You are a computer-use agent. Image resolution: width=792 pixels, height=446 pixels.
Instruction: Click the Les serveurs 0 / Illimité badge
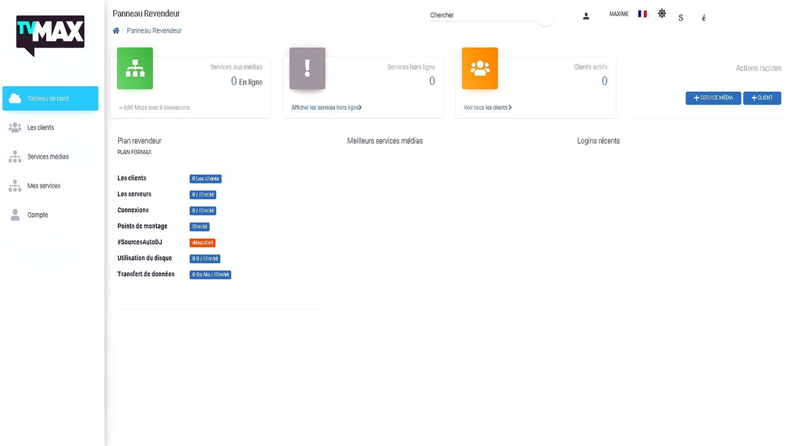coord(203,195)
